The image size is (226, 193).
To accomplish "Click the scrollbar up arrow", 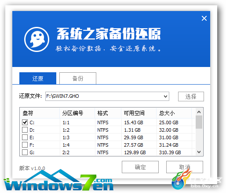I will (x=199, y=112).
